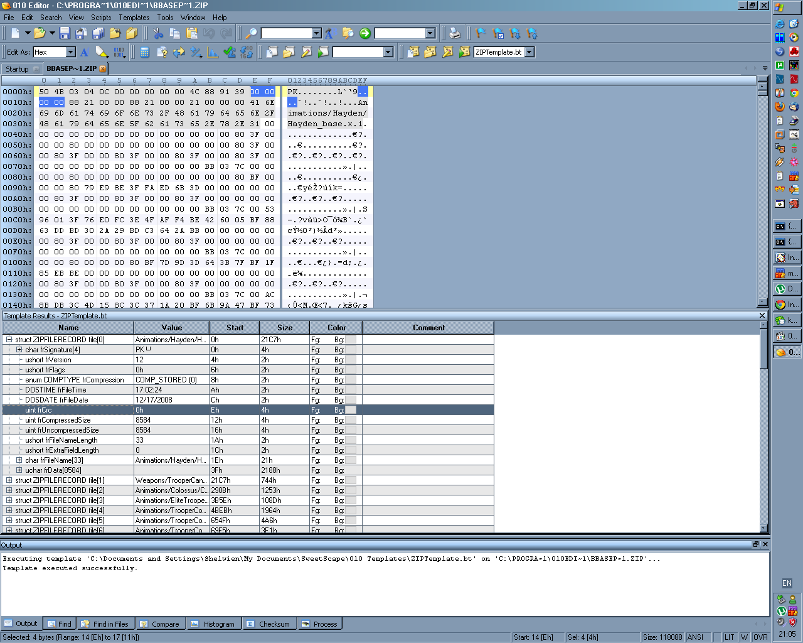
Task: Click the Cut scissors icon
Action: [x=158, y=33]
